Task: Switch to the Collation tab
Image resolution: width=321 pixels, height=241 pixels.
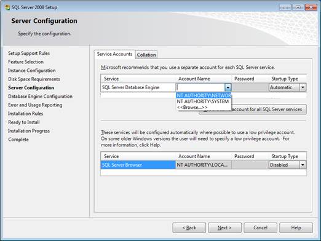Action: coord(146,55)
